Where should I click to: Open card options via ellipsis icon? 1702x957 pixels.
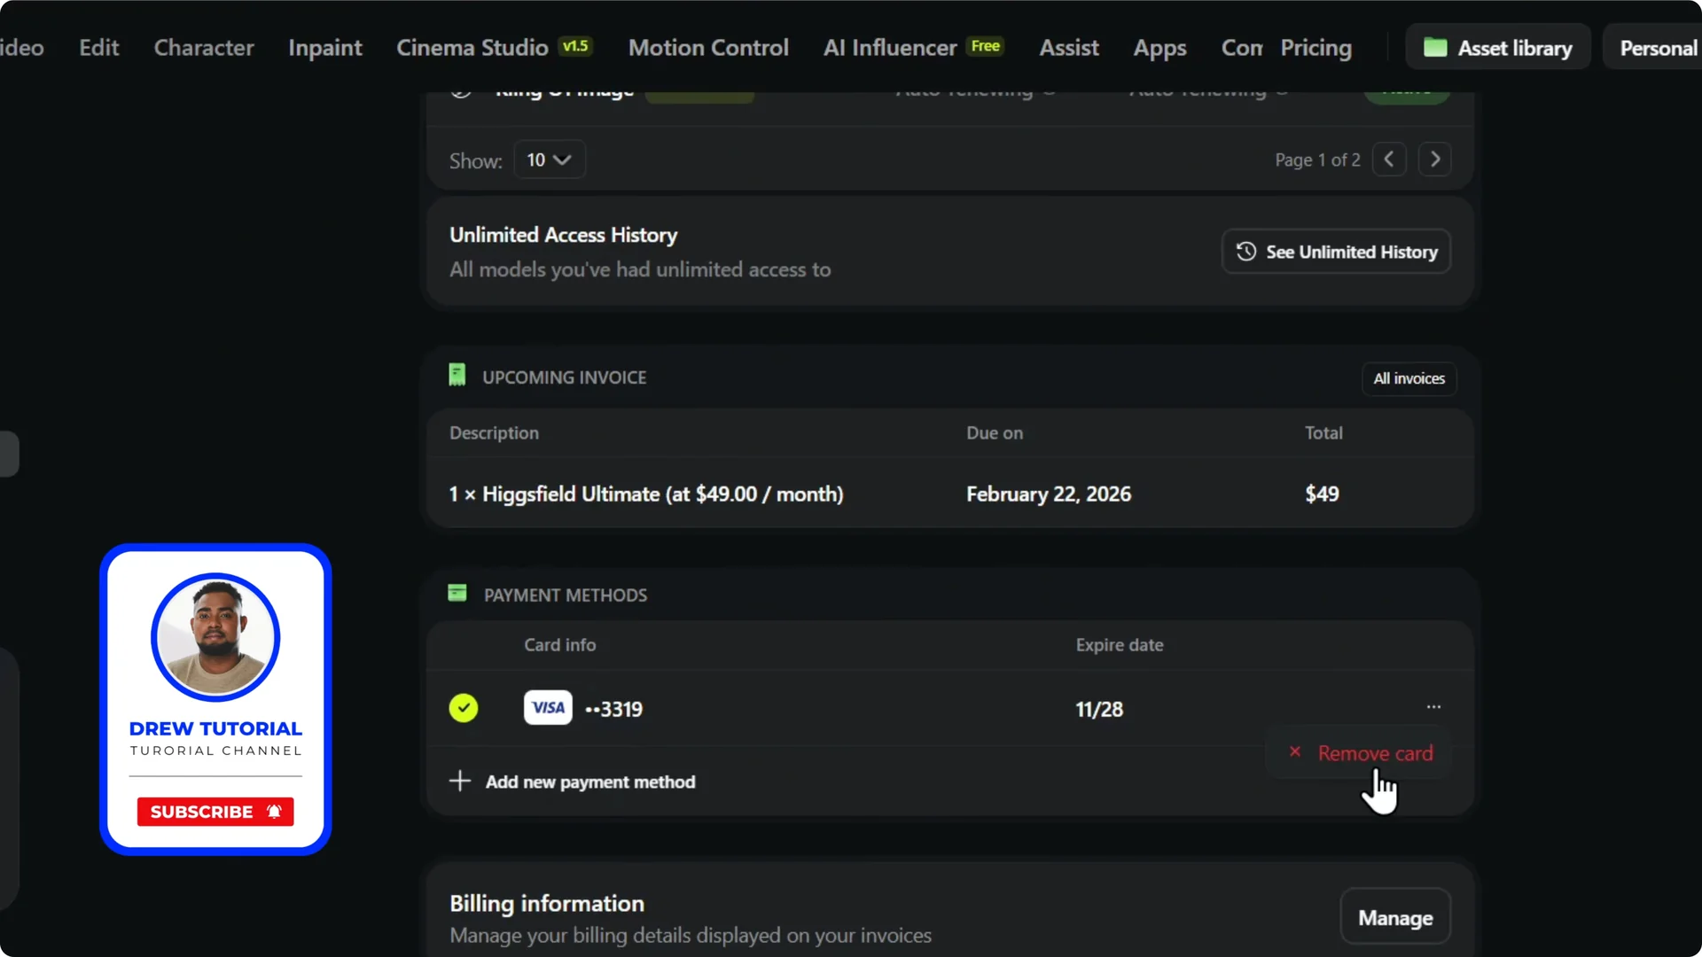tap(1433, 707)
